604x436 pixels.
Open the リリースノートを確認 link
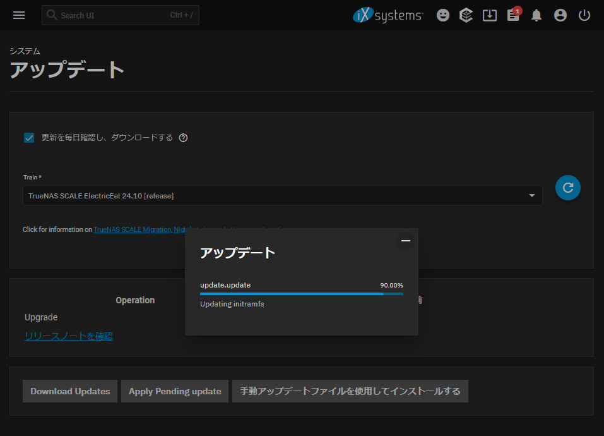(x=69, y=336)
